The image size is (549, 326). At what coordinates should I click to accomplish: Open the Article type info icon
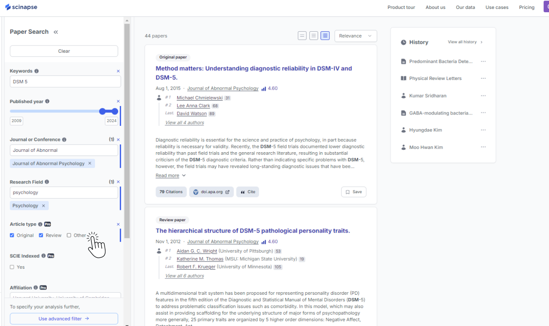40,224
